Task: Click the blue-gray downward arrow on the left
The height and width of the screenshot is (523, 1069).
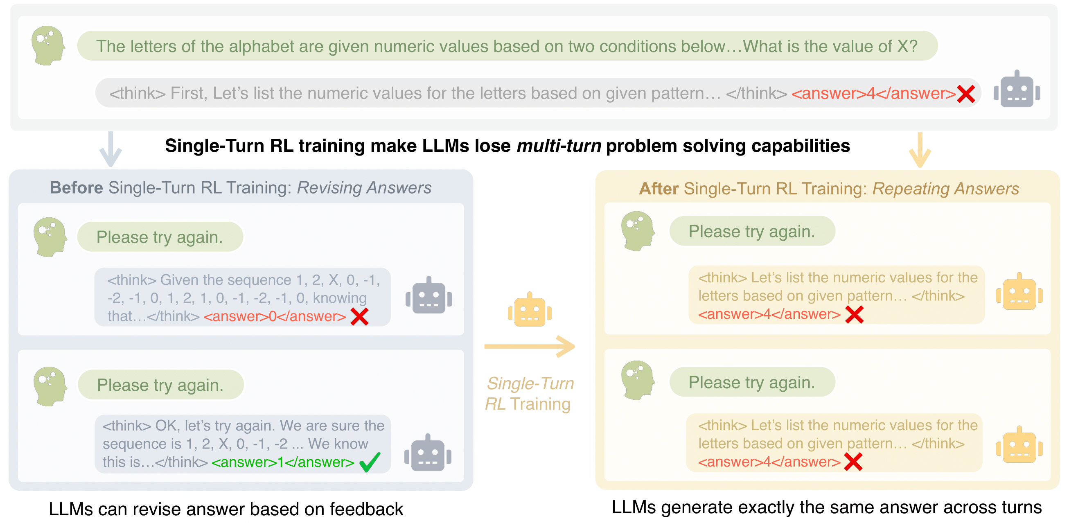Action: click(111, 149)
